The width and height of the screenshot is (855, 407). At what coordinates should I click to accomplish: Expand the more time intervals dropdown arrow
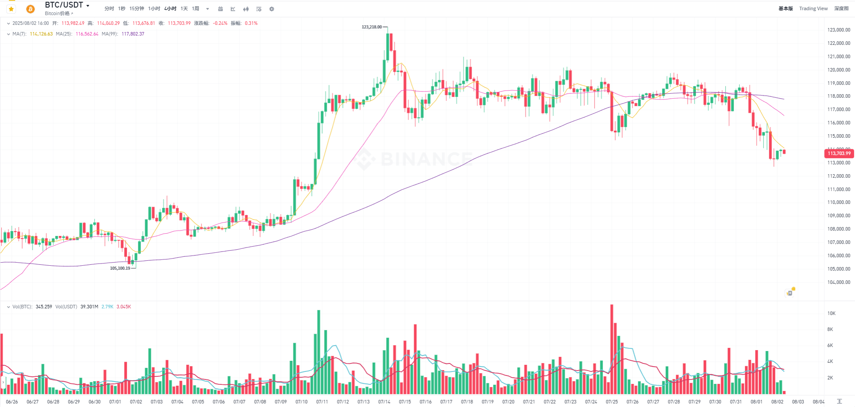coord(208,9)
